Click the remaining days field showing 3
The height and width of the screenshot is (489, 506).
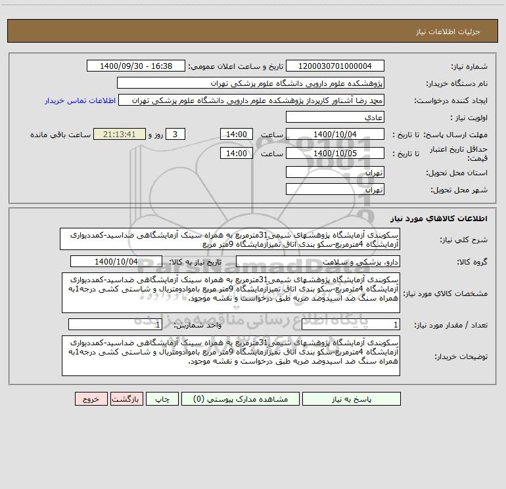tap(175, 134)
